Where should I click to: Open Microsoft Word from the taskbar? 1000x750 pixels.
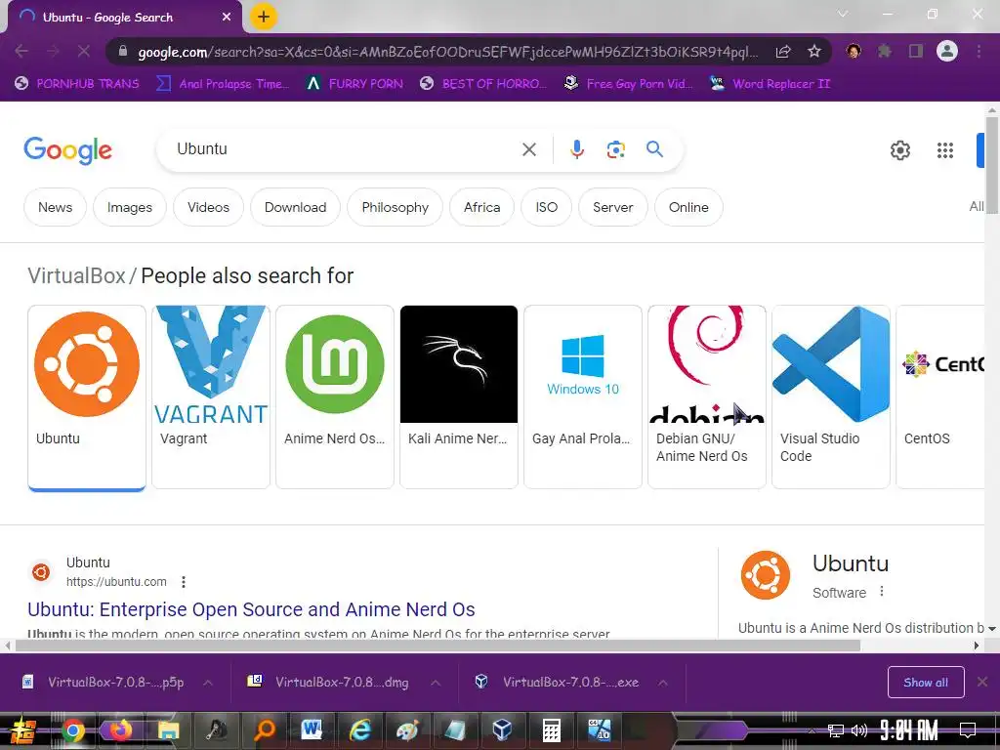click(x=312, y=730)
